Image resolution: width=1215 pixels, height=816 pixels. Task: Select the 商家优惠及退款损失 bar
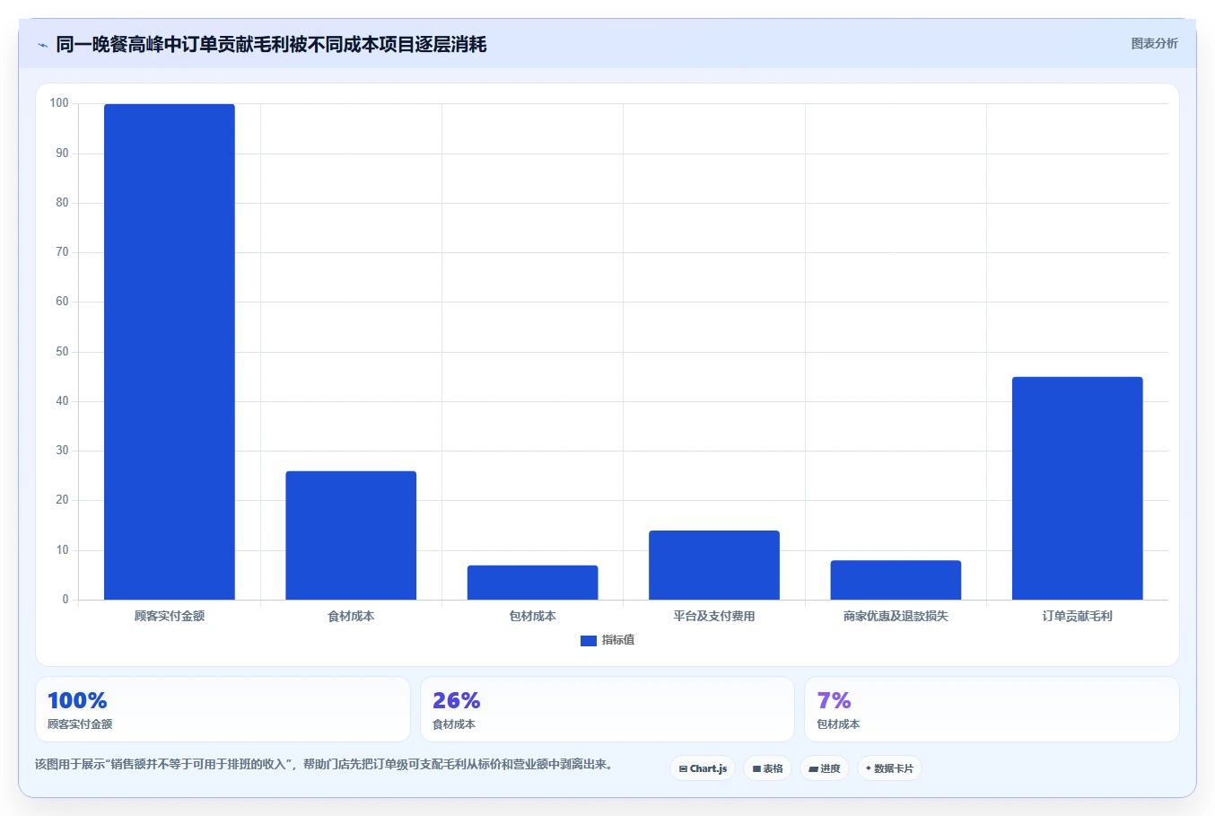(x=896, y=580)
